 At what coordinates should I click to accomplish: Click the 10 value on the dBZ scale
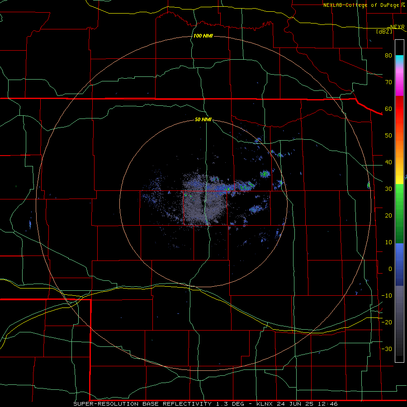click(x=388, y=242)
